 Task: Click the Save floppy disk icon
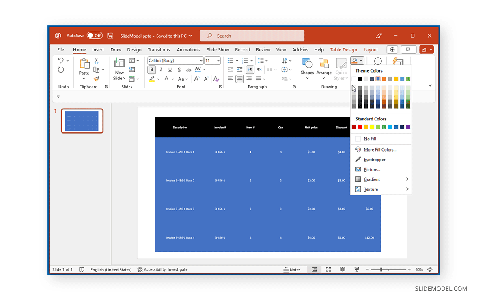tap(110, 36)
